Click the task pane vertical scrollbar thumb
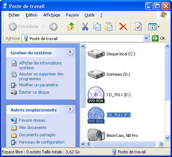Screen dimensions: 172x157 (x=83, y=79)
